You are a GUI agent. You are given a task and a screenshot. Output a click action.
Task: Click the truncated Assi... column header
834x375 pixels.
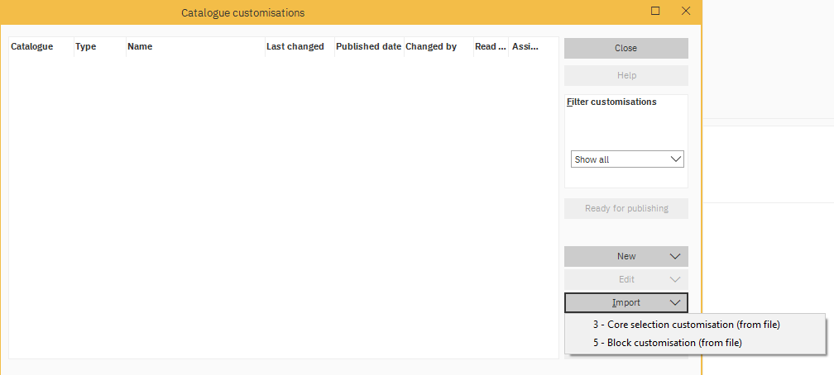(525, 47)
